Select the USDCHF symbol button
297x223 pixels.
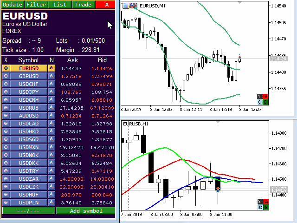29,84
